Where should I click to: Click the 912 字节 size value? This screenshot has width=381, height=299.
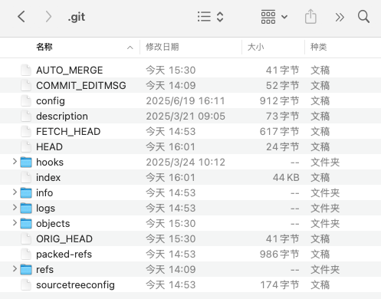(x=279, y=101)
